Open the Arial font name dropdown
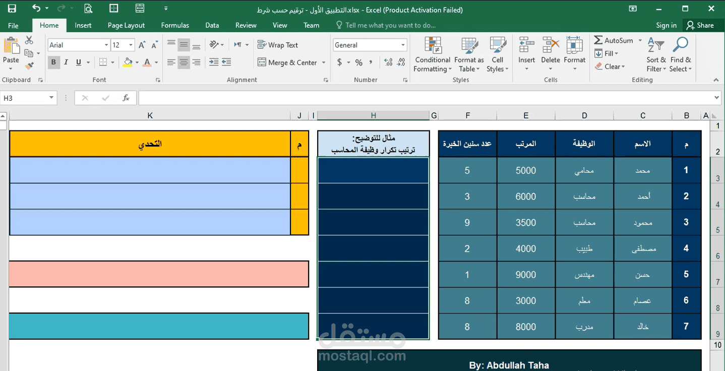725x371 pixels. (x=106, y=45)
